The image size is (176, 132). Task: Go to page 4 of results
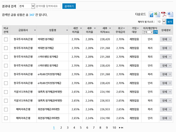pos(74,128)
